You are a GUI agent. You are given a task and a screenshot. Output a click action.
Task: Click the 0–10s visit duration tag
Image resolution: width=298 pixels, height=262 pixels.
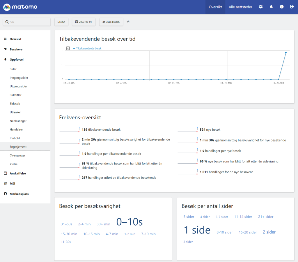click(x=130, y=222)
